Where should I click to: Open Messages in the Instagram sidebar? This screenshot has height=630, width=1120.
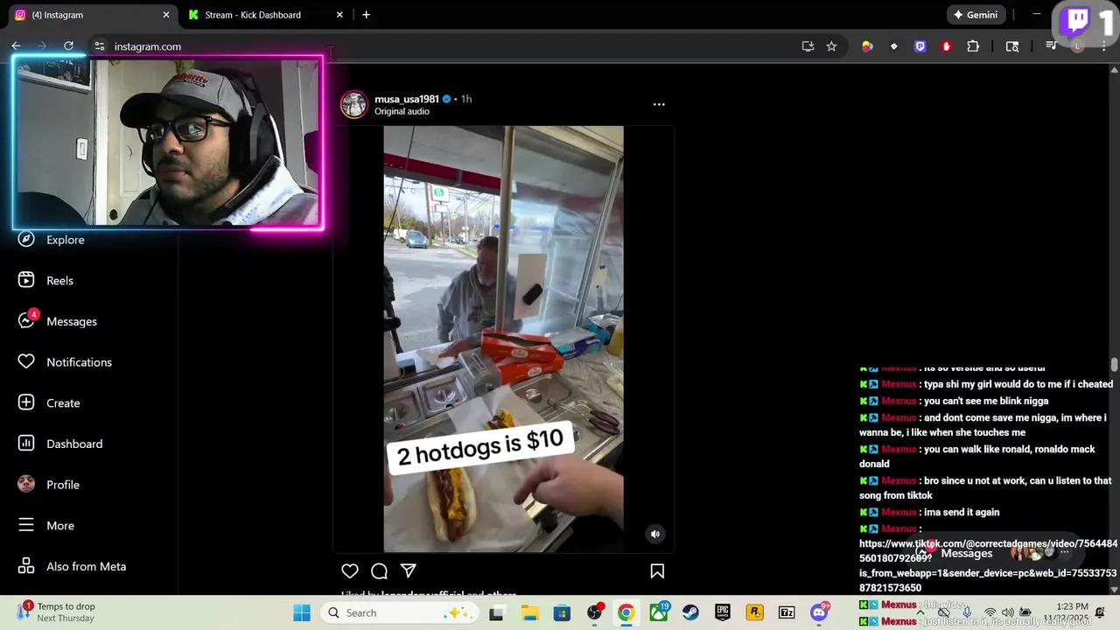[x=59, y=321]
